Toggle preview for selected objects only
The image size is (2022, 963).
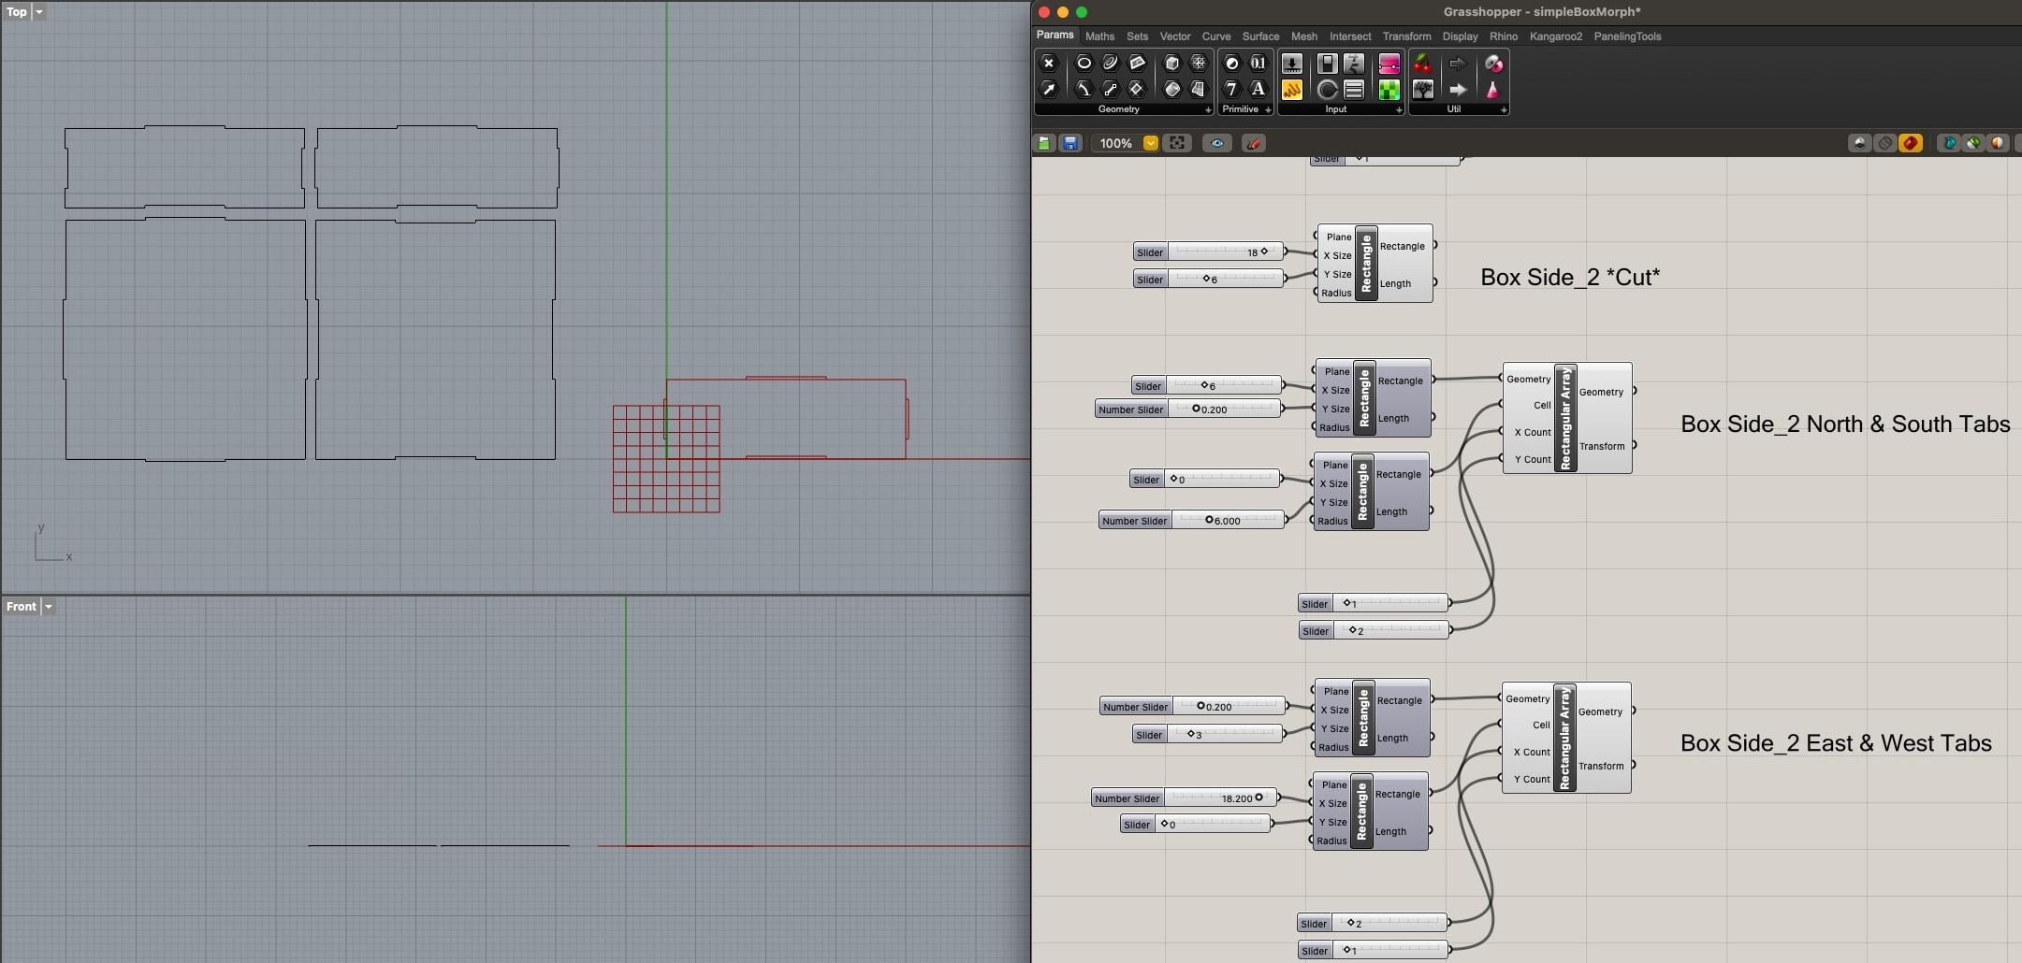(x=1949, y=143)
